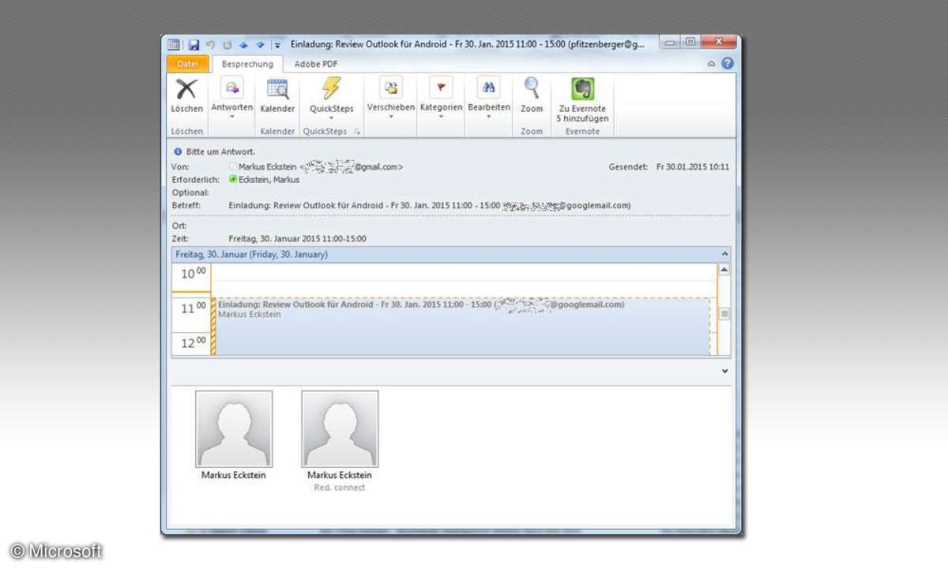Add to Evernote 5 with the elephant icon
This screenshot has width=948, height=568.
point(582,99)
